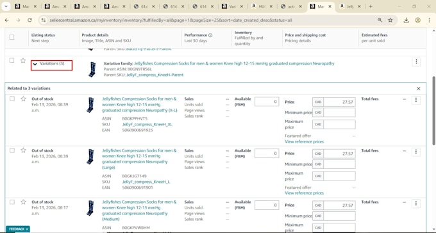Tick checkbox for X-L variation

pyautogui.click(x=12, y=99)
